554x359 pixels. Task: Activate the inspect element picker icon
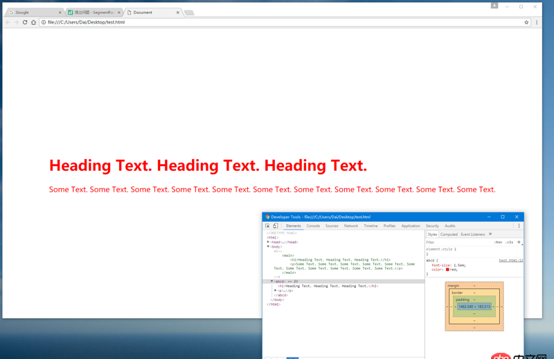click(x=267, y=226)
